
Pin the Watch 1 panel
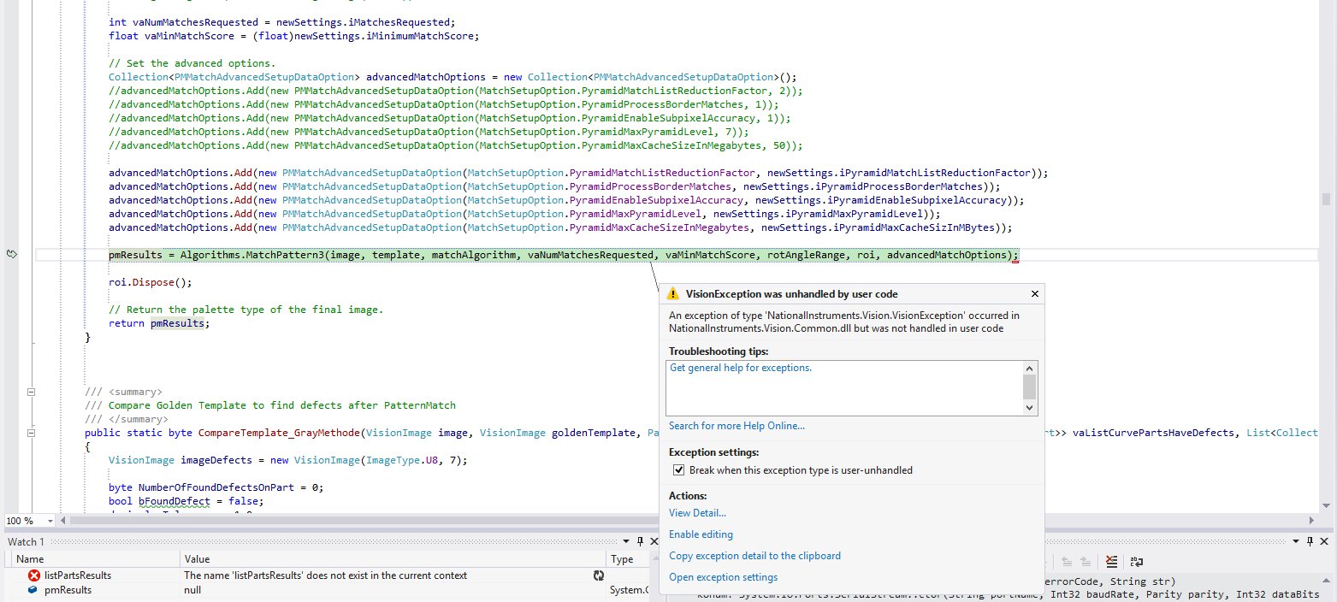click(639, 541)
